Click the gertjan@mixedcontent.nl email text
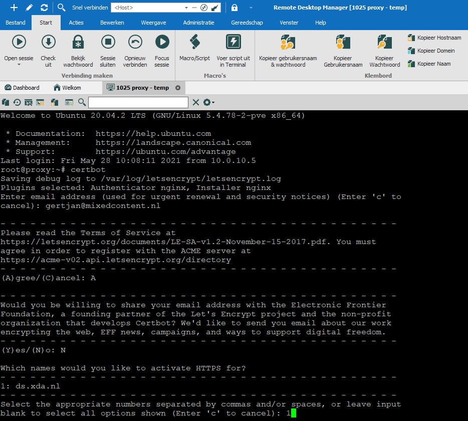Screen dimensions: 468x421 (103, 205)
